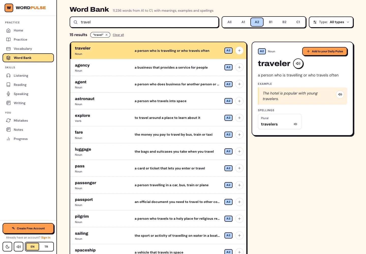Add fare with its plus icon
This screenshot has width=366, height=254.
tap(239, 135)
